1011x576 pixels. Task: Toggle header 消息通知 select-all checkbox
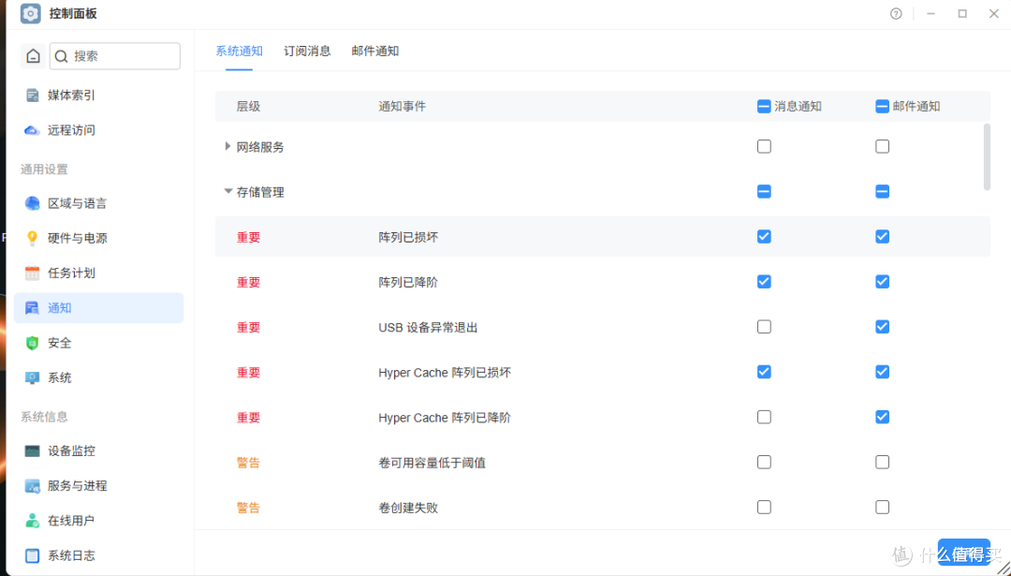[764, 107]
